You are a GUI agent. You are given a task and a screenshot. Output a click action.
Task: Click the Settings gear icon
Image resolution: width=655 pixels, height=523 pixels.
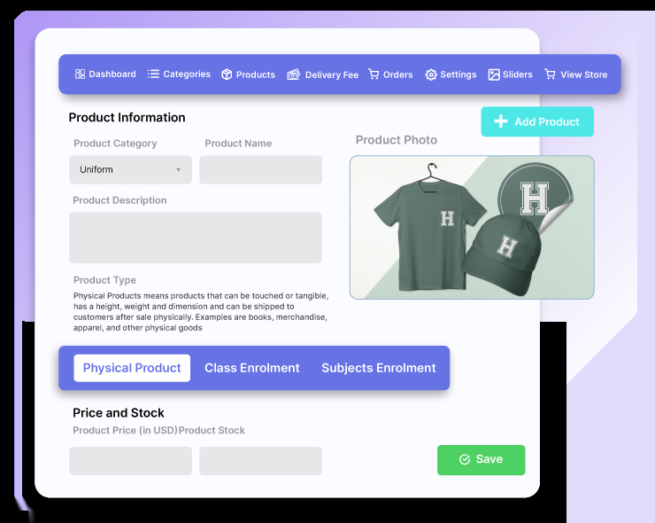431,74
